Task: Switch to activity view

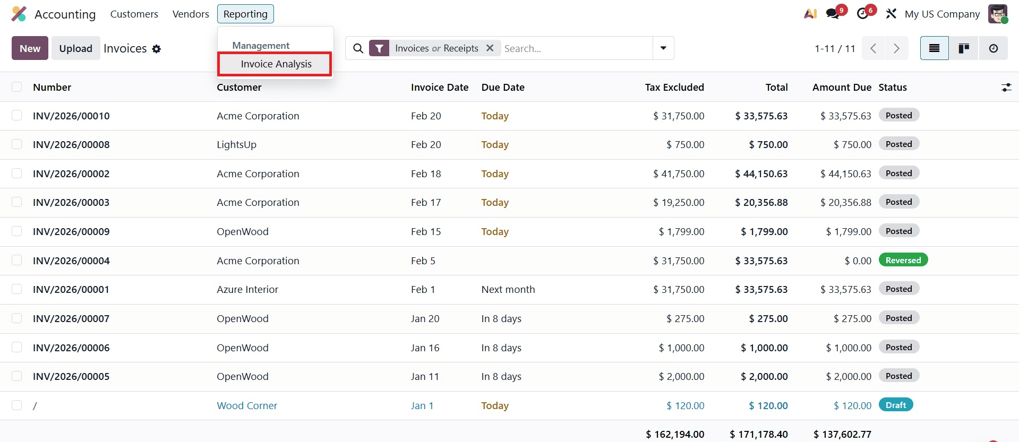Action: (993, 48)
